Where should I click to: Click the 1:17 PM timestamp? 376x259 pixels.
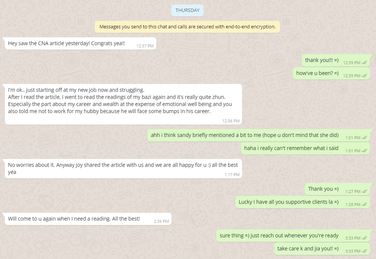232,175
